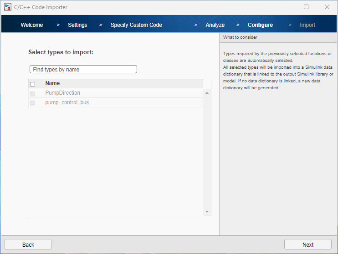Go to the Welcome step
This screenshot has height=254, width=338.
tap(32, 25)
